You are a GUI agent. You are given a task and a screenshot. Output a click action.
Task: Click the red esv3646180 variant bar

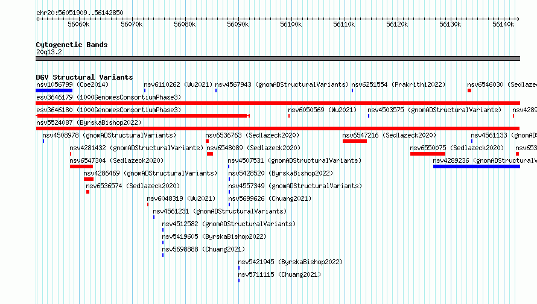[143, 116]
